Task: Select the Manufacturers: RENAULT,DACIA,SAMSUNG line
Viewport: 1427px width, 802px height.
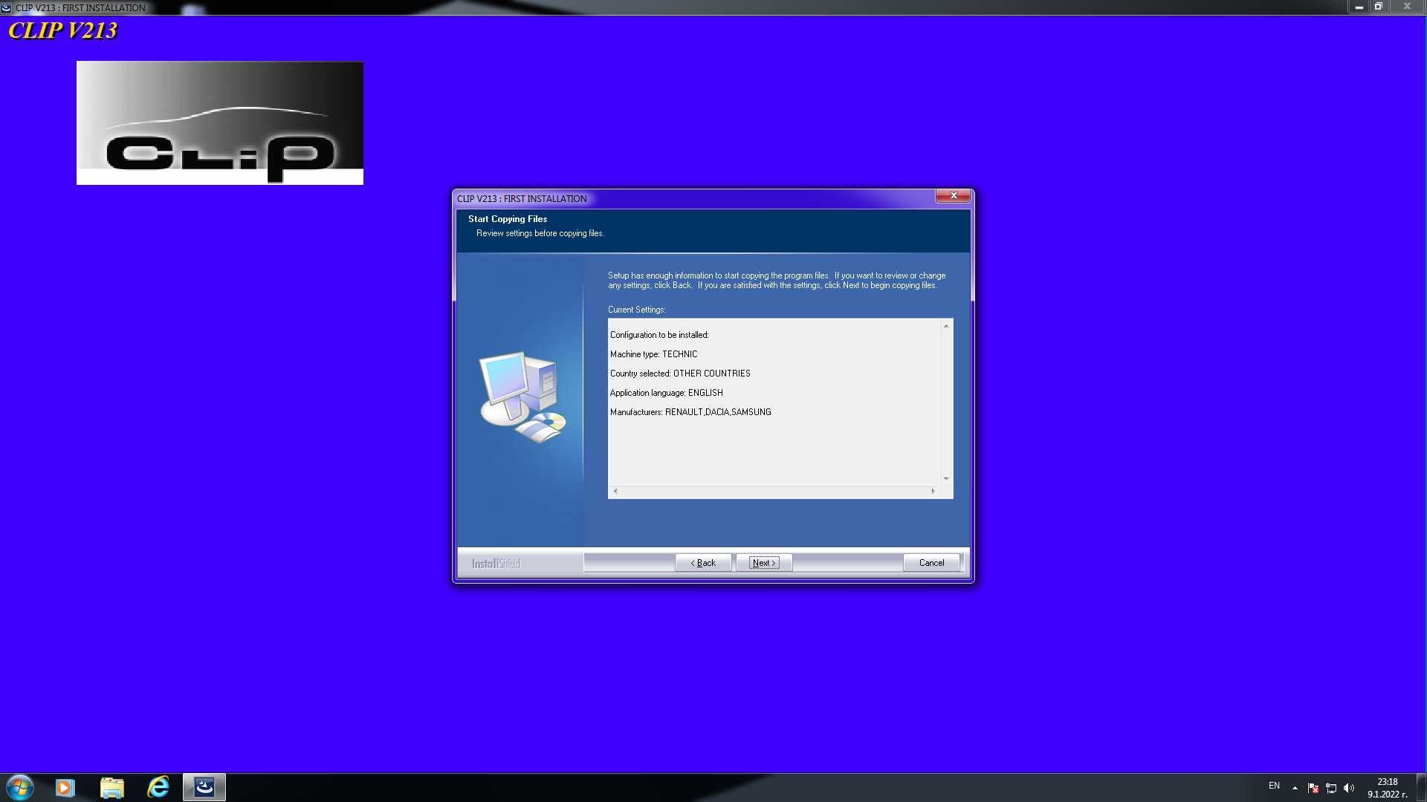Action: pos(690,412)
